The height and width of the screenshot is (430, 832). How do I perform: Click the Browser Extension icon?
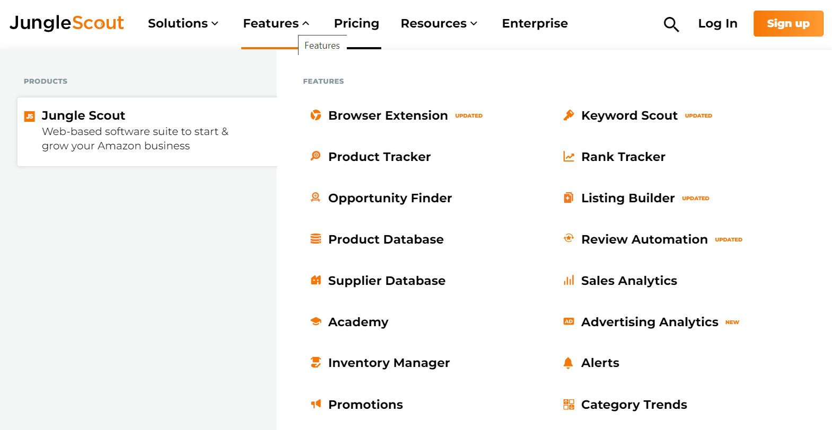coord(316,115)
